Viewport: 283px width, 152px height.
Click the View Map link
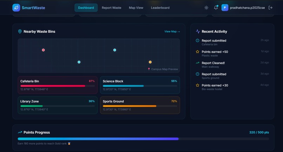tap(172, 31)
